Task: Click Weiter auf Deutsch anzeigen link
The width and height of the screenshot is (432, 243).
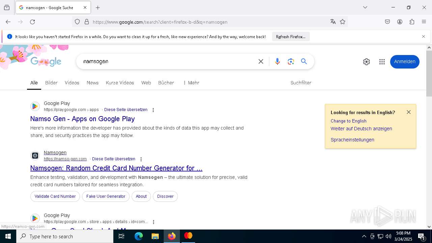Action: click(361, 129)
